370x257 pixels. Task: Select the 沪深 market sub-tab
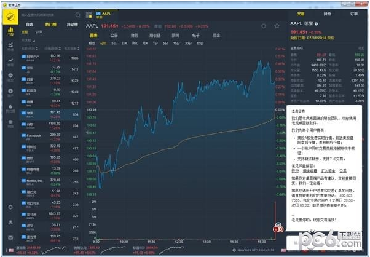[39, 33]
